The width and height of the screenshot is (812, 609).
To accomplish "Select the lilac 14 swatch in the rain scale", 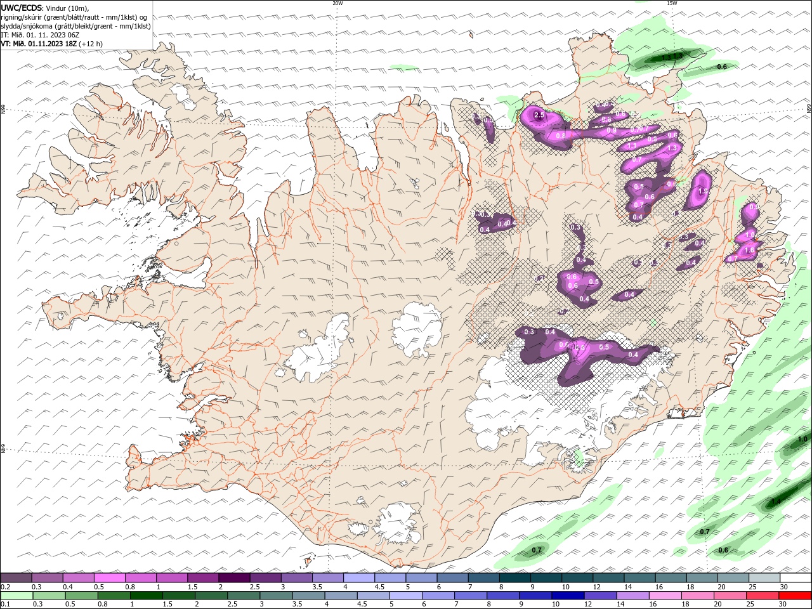I will 632,596.
